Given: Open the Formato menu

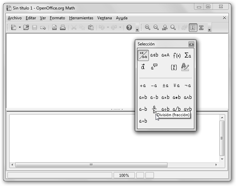Looking at the screenshot, I should tap(57, 18).
